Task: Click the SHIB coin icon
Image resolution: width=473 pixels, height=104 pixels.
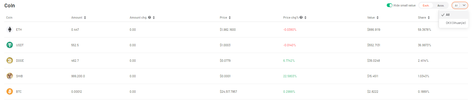Action: pos(10,76)
